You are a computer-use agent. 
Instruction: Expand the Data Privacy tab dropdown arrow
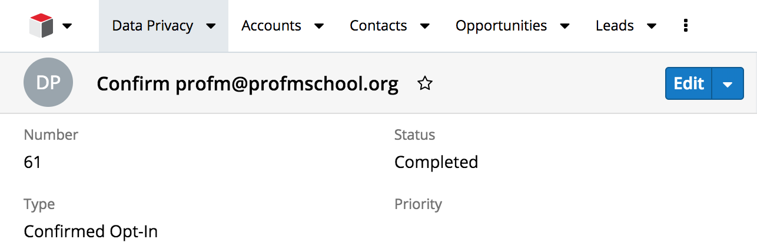[211, 26]
